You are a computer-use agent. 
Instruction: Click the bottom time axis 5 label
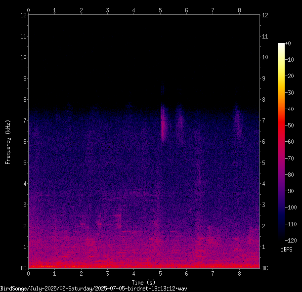tap(160, 273)
